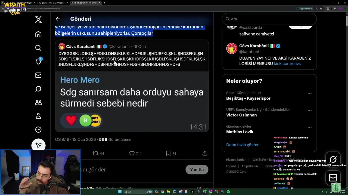This screenshot has width=348, height=195.
Task: Click the post date 18 Oca 2026
Action: pos(84,139)
